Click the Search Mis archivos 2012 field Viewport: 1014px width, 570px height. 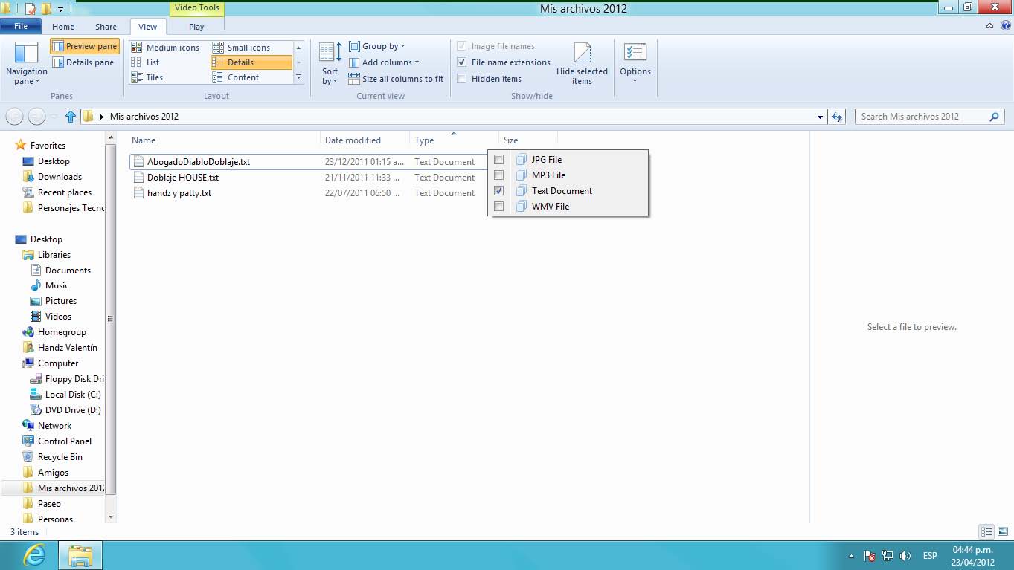922,117
